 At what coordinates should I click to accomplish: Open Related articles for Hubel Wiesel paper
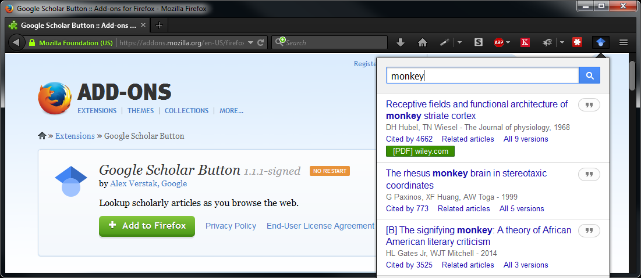point(468,139)
